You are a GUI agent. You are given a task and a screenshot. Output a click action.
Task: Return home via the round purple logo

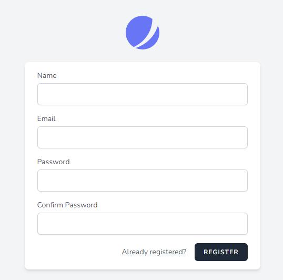pos(143,33)
